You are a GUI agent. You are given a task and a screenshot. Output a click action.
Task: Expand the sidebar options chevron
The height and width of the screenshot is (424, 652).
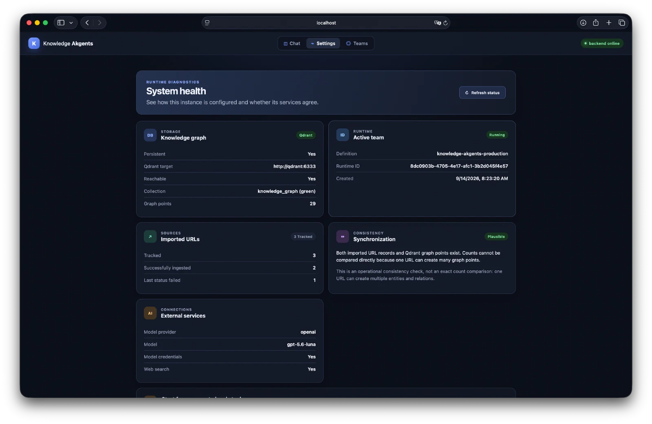click(71, 23)
